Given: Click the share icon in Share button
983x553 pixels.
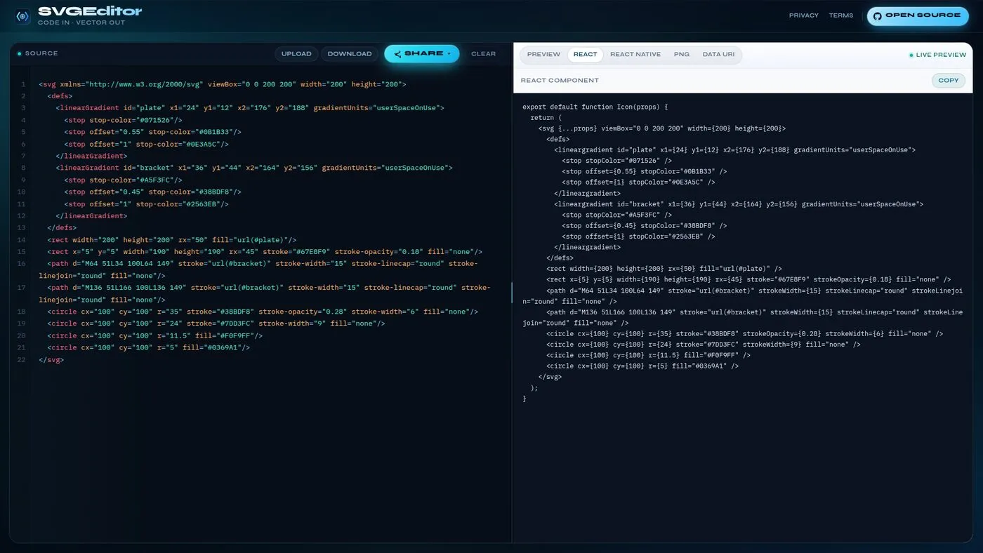Looking at the screenshot, I should pyautogui.click(x=397, y=54).
